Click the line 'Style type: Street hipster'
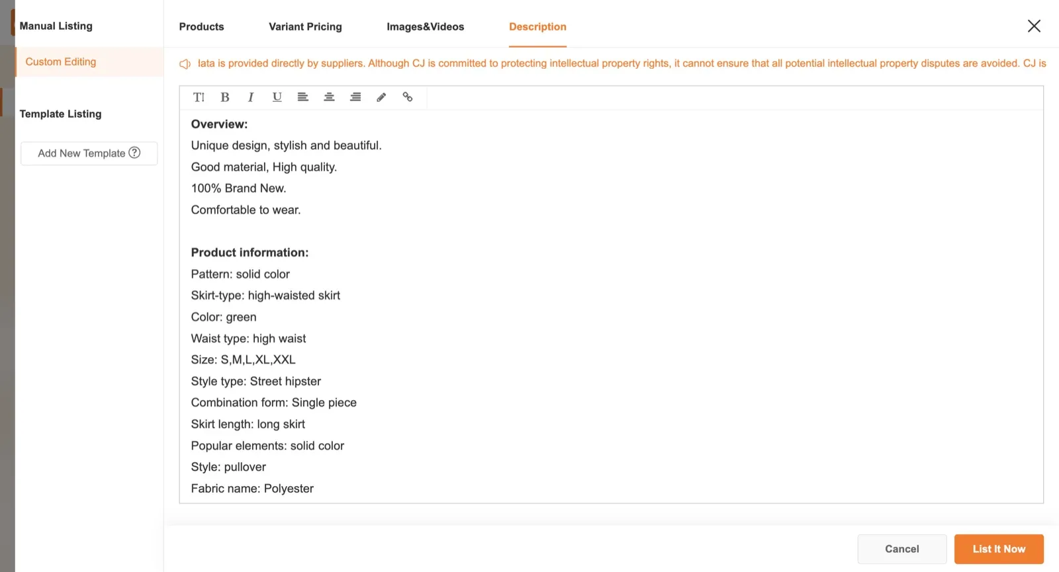Image resolution: width=1059 pixels, height=572 pixels. (x=255, y=382)
